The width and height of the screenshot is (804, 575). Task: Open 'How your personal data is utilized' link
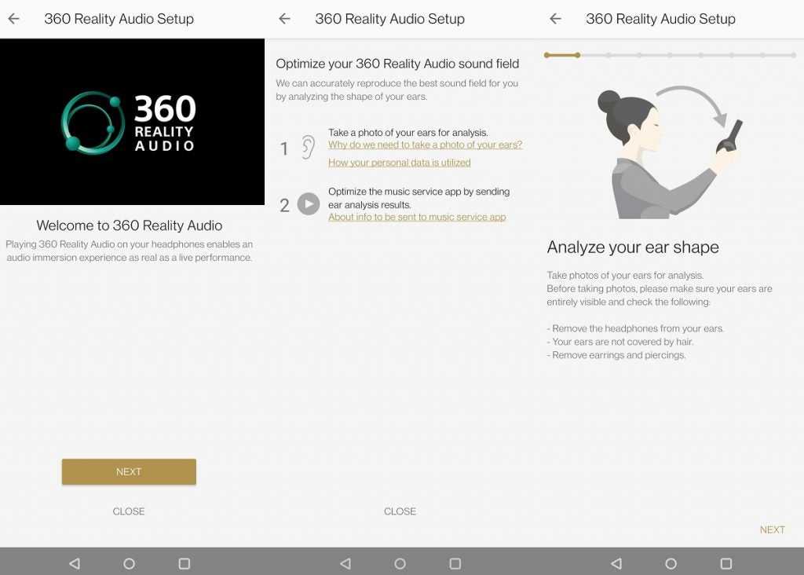tap(399, 163)
